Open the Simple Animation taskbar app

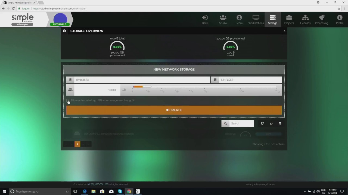pos(138,191)
